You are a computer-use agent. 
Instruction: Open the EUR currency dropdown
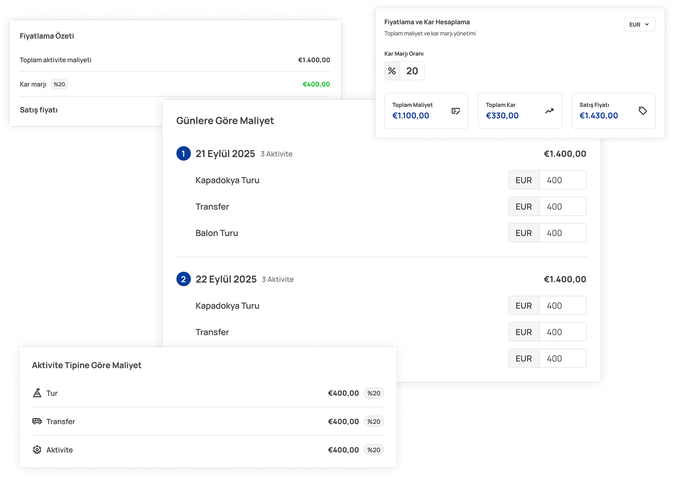coord(639,25)
